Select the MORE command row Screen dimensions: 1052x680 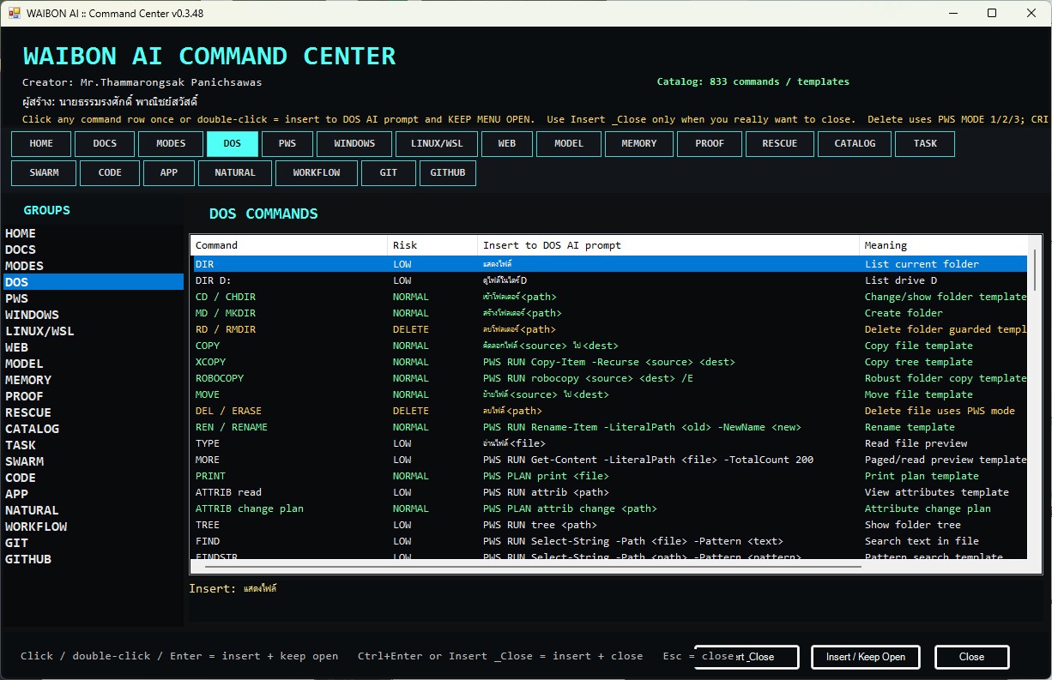pos(609,460)
